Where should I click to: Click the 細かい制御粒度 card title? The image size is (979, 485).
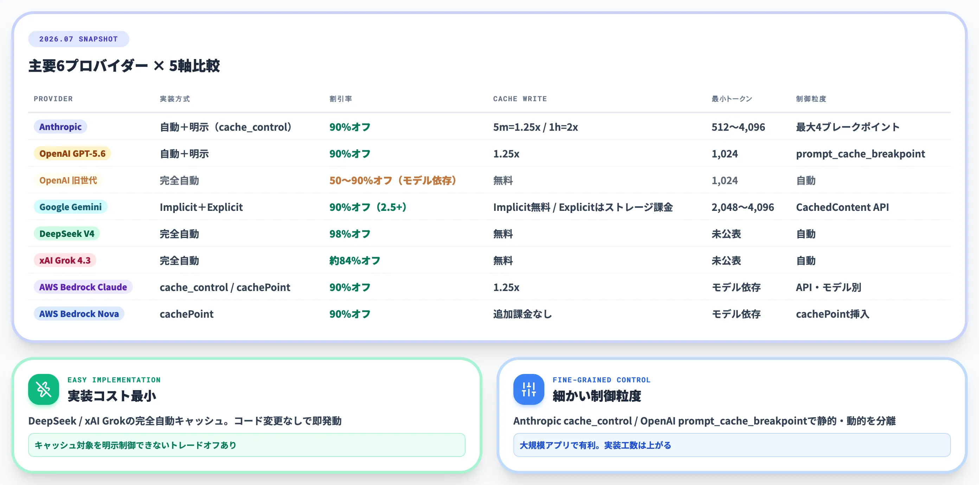[x=597, y=396]
